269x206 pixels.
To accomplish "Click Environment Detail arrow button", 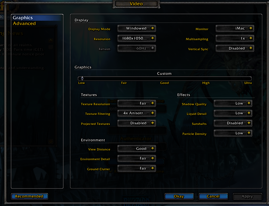I will tap(152, 158).
